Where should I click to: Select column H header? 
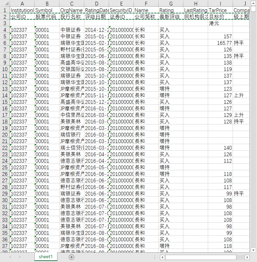(195, 3)
